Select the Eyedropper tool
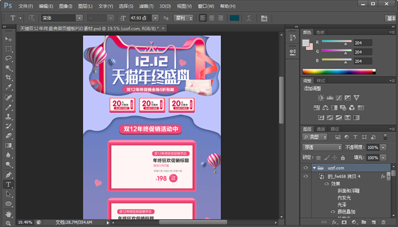 pyautogui.click(x=8, y=87)
